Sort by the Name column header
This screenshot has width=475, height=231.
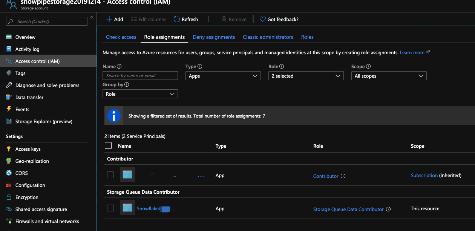125,146
